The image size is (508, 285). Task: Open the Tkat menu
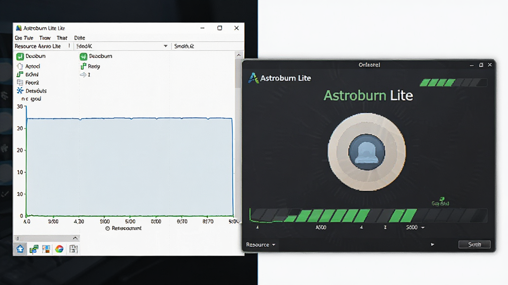62,38
